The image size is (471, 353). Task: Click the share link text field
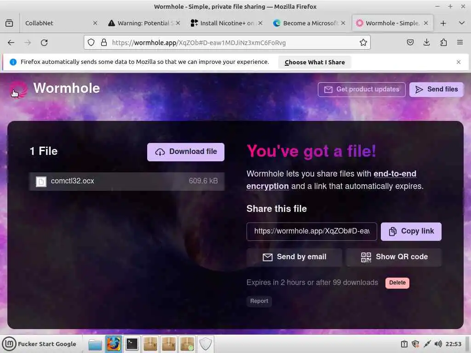click(312, 232)
